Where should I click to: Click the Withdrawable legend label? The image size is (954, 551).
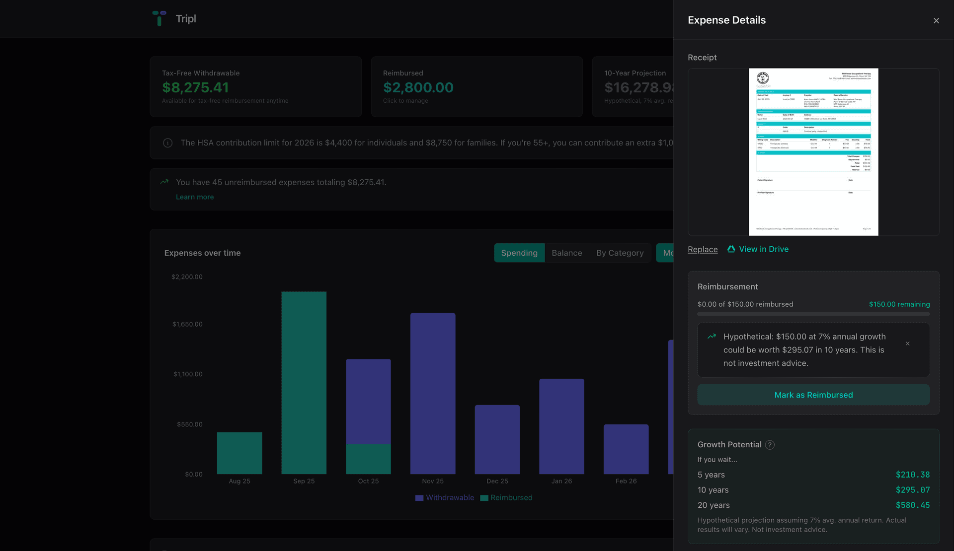pos(450,498)
